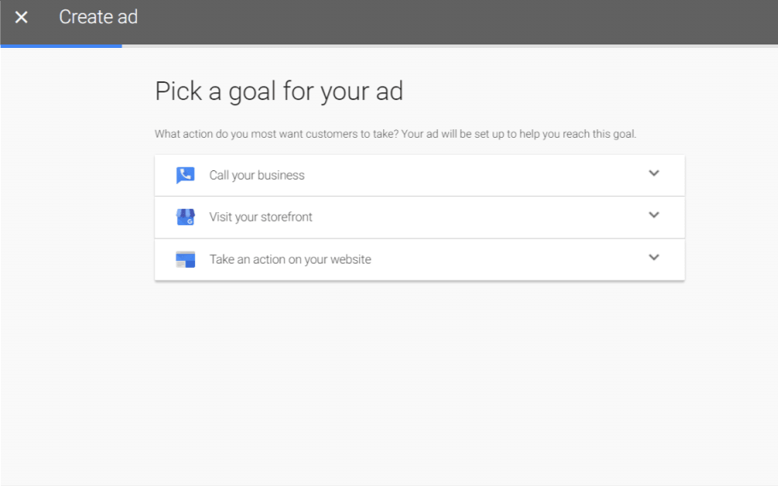778x486 pixels.
Task: Close the Create ad dialog
Action: pyautogui.click(x=21, y=17)
